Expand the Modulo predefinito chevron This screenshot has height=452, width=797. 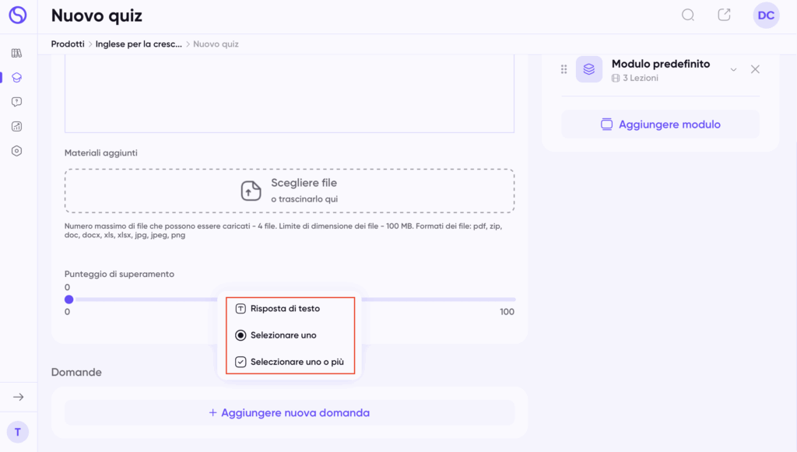733,70
